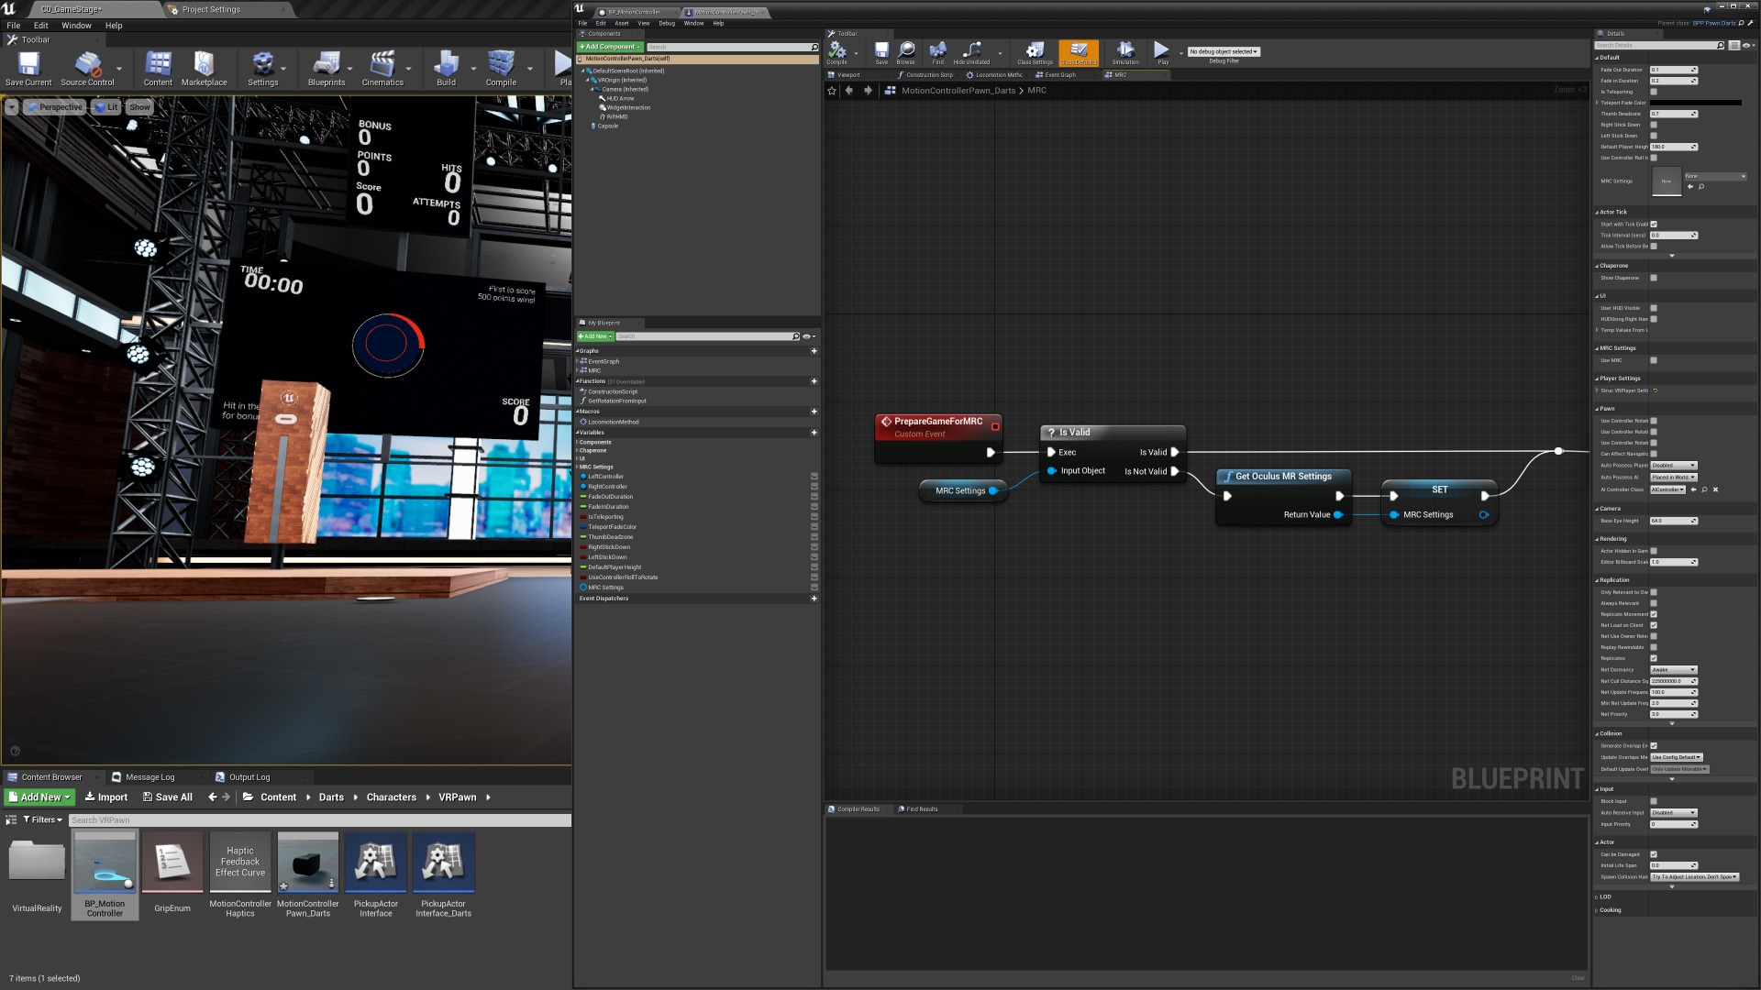Open the debug object filter dropdown

pos(1224,51)
